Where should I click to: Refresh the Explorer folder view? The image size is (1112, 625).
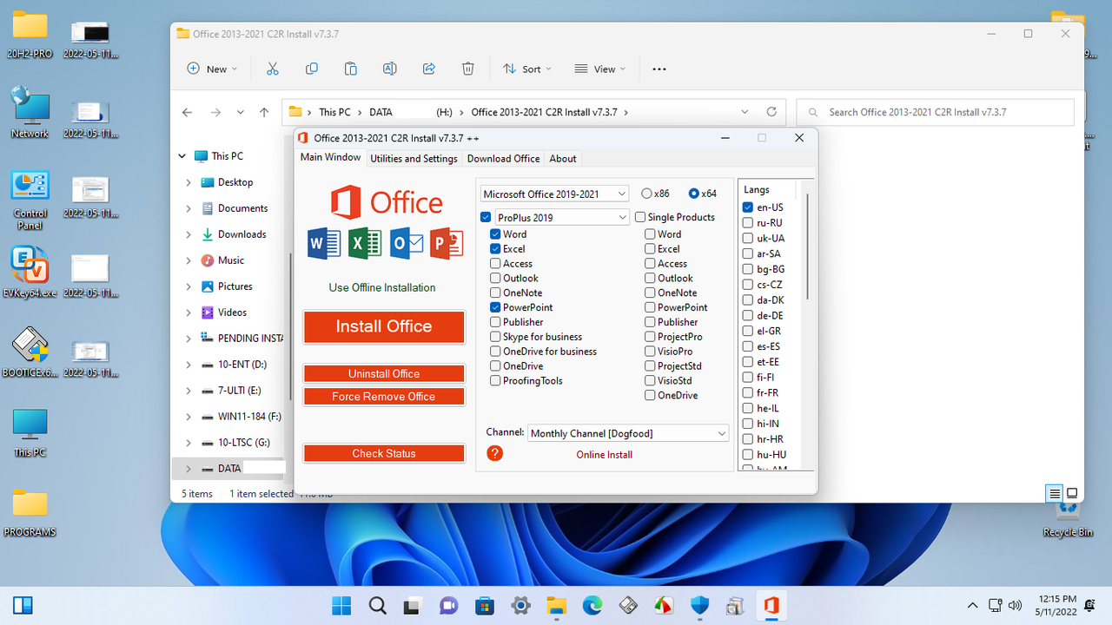771,112
